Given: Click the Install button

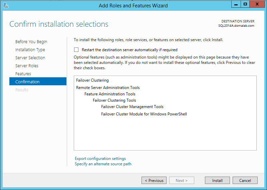Looking at the screenshot, I should 217,180.
